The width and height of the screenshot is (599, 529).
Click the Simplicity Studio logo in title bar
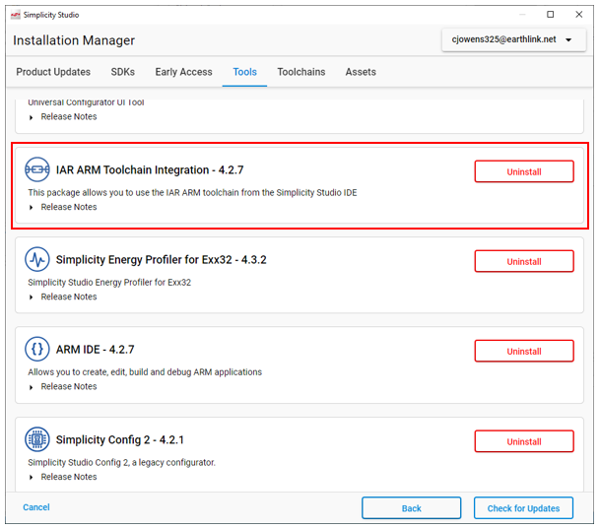(x=16, y=15)
